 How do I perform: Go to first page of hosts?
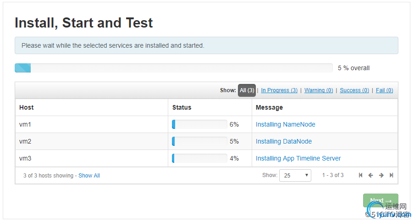(361, 175)
